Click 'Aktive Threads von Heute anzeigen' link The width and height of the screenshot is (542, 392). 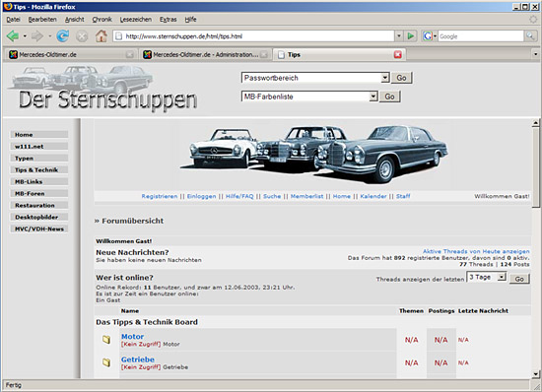pos(476,251)
